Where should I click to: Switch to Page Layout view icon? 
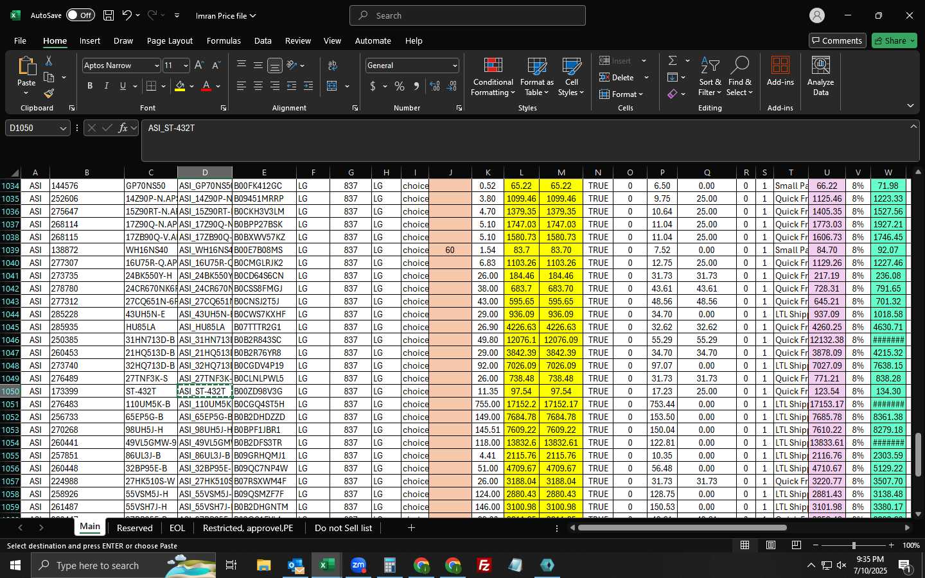click(771, 545)
